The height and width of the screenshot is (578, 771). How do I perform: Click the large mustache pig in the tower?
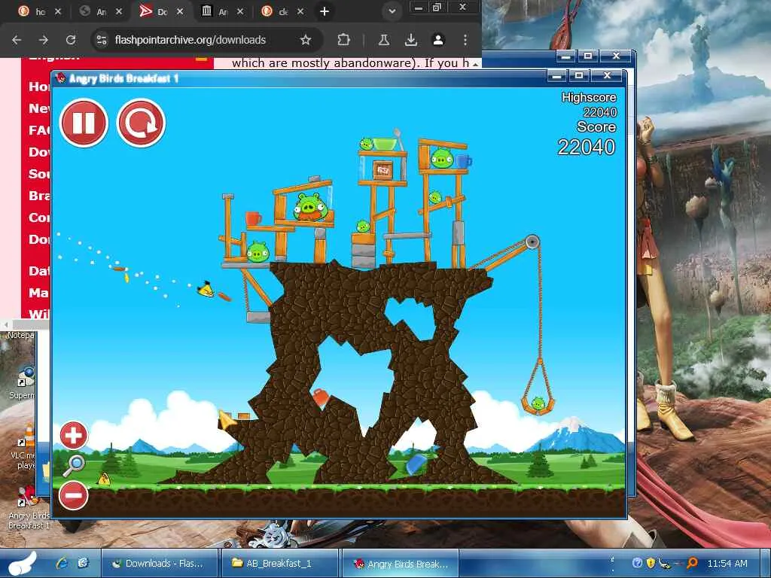[310, 206]
